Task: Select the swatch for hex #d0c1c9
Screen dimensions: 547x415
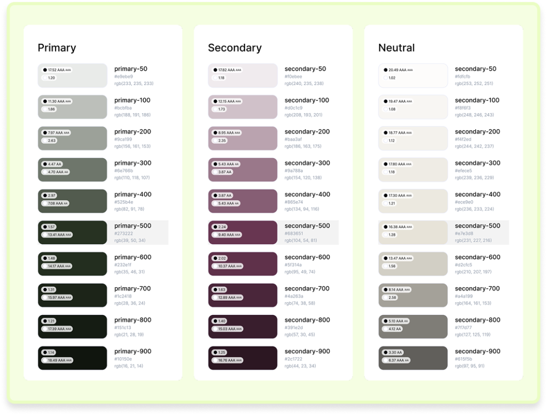Action: (243, 107)
